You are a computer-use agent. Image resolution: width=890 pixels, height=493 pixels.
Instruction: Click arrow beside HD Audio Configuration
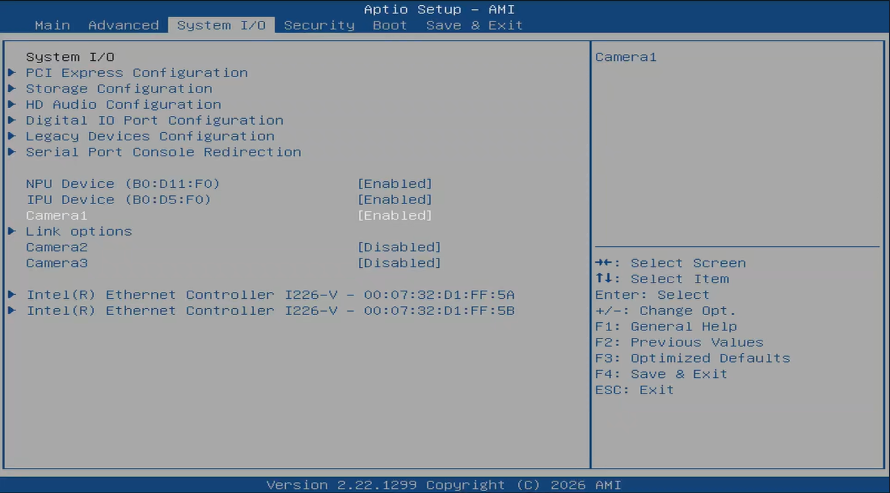coord(12,104)
